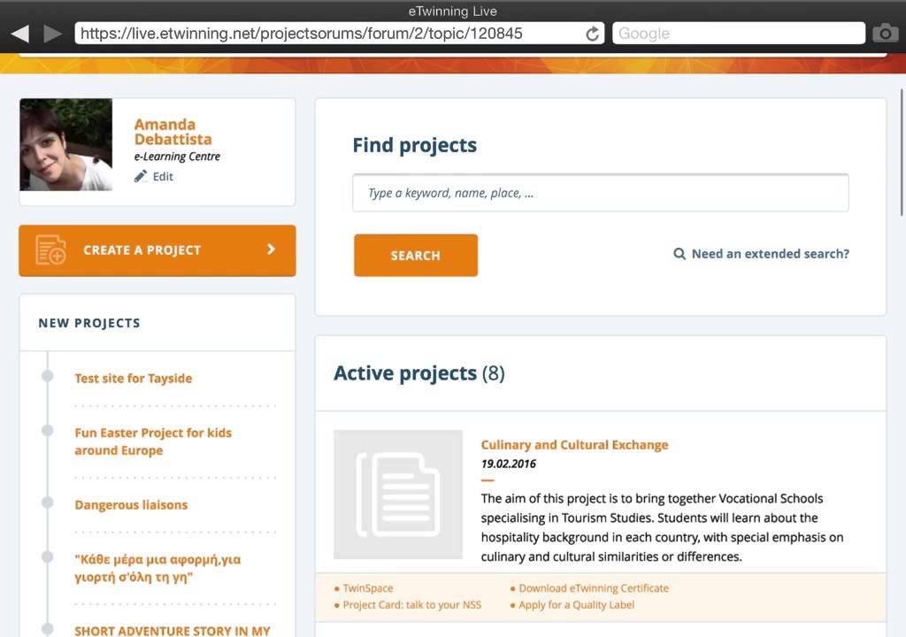Go forward with the browser forward arrow
Screen dimensions: 906x637
coord(52,34)
